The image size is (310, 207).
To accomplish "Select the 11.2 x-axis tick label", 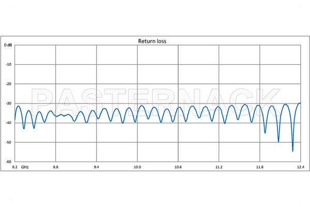I will pos(219,168).
